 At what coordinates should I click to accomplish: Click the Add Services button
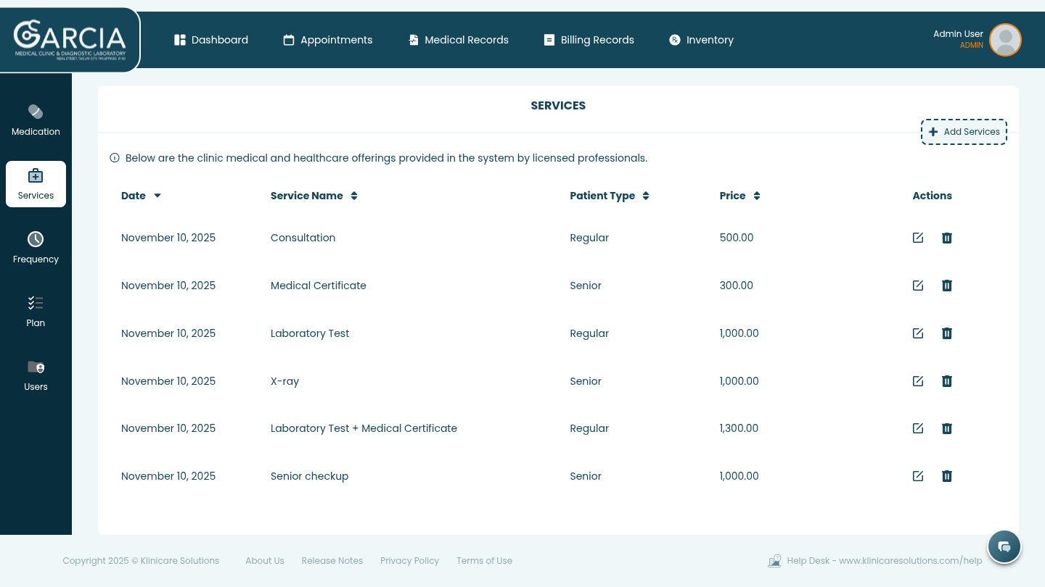coord(964,132)
